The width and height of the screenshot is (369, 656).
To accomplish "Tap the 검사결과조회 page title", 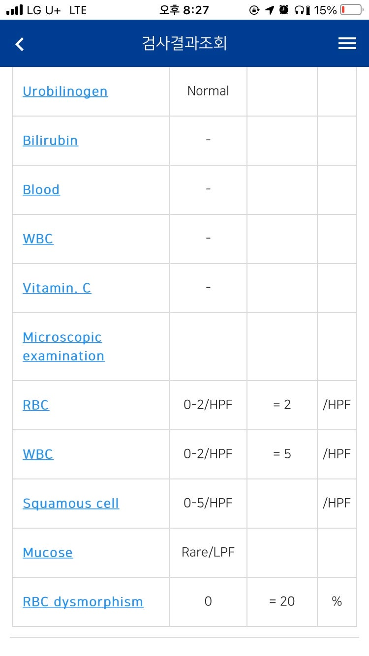I will [184, 44].
